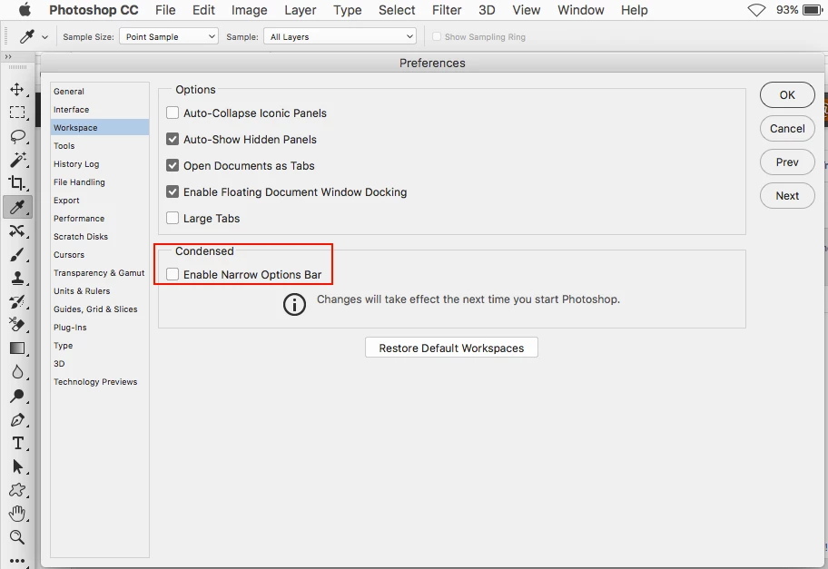
Task: Open the Sample Size dropdown
Action: pos(169,36)
